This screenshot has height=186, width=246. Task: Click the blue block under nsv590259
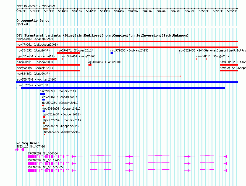coord(42,94)
